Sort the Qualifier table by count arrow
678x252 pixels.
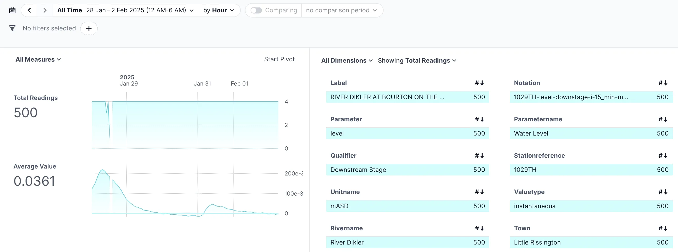[479, 155]
